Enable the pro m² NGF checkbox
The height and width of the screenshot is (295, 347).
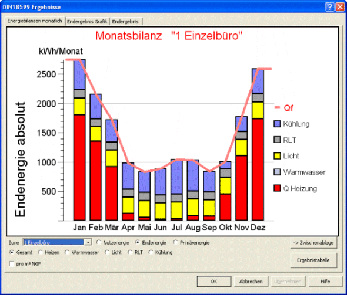(12, 264)
